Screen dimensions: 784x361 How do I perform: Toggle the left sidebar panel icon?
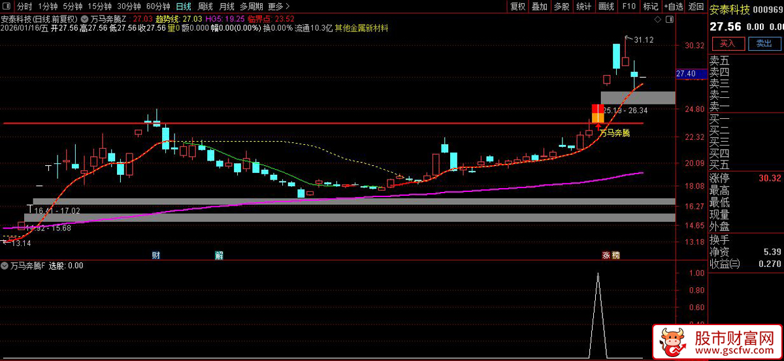click(x=6, y=6)
